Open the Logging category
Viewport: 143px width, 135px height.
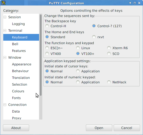point(18,24)
